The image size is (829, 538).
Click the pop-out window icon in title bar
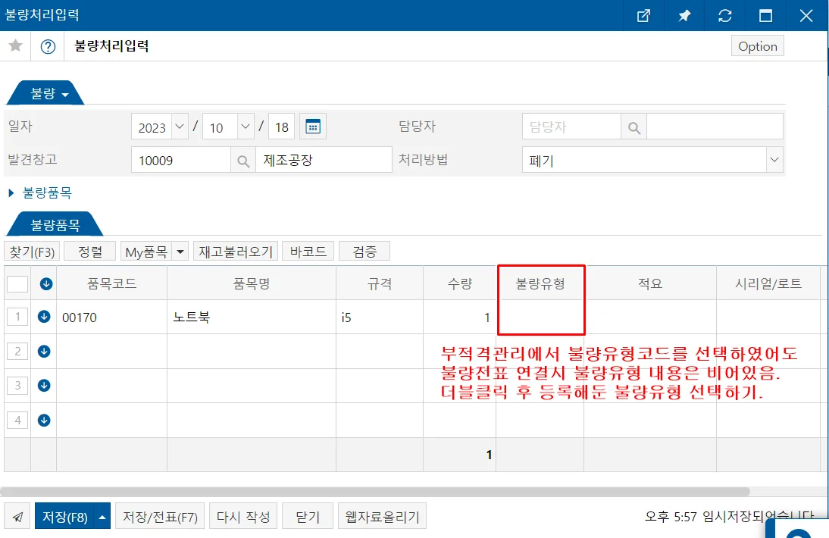pyautogui.click(x=643, y=15)
